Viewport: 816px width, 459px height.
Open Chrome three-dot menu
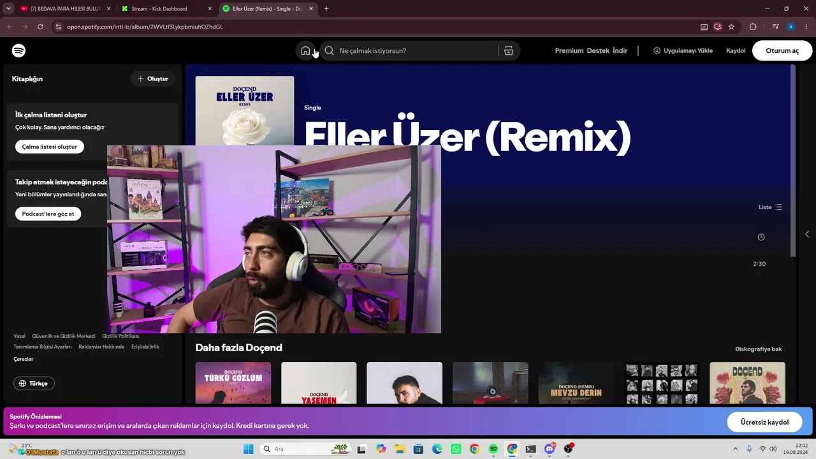[806, 27]
